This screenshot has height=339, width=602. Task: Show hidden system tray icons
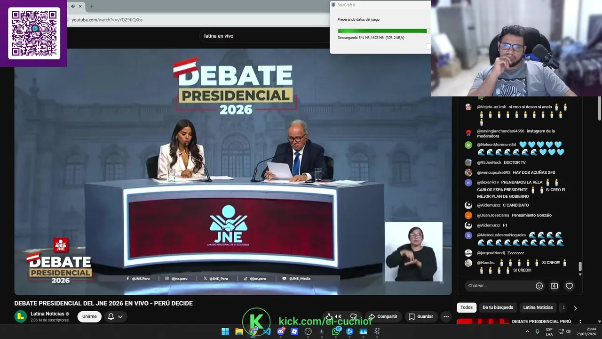tap(527, 331)
